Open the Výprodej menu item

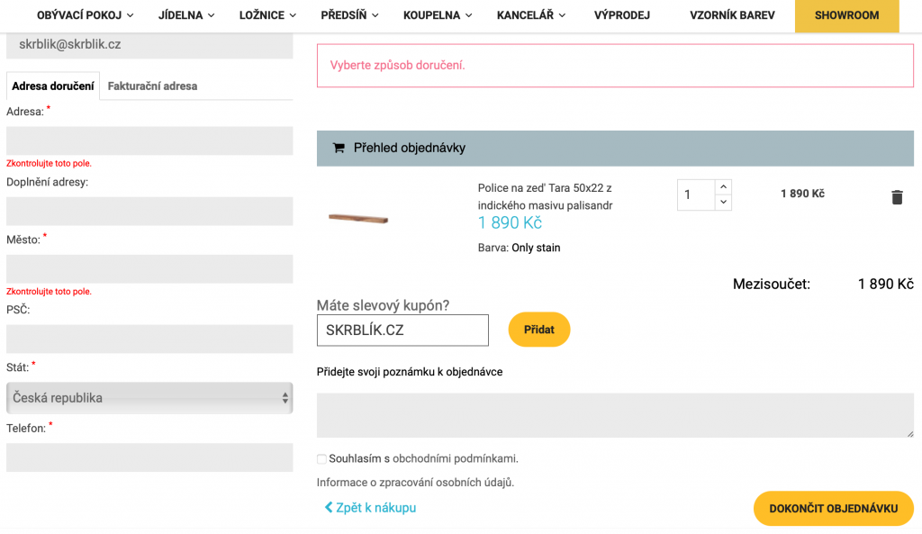click(x=621, y=15)
